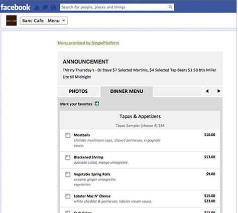Viewport: 238px width, 213px height.
Task: Switch to the PHOTOS tab
Action: 78,91
